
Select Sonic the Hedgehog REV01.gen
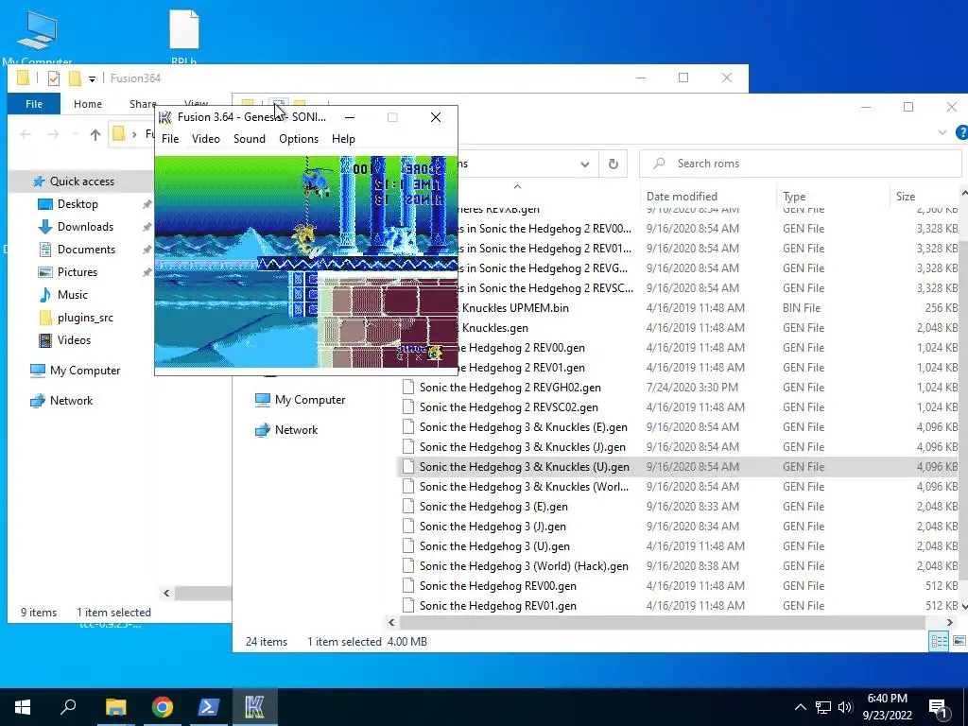[x=497, y=606]
